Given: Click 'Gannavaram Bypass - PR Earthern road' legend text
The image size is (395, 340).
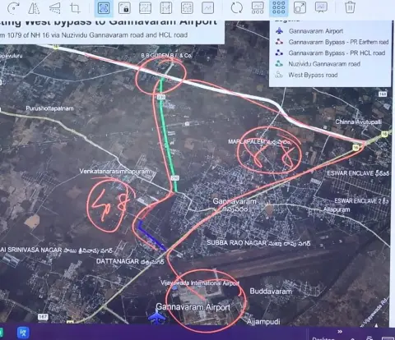Looking at the screenshot, I should click(338, 42).
